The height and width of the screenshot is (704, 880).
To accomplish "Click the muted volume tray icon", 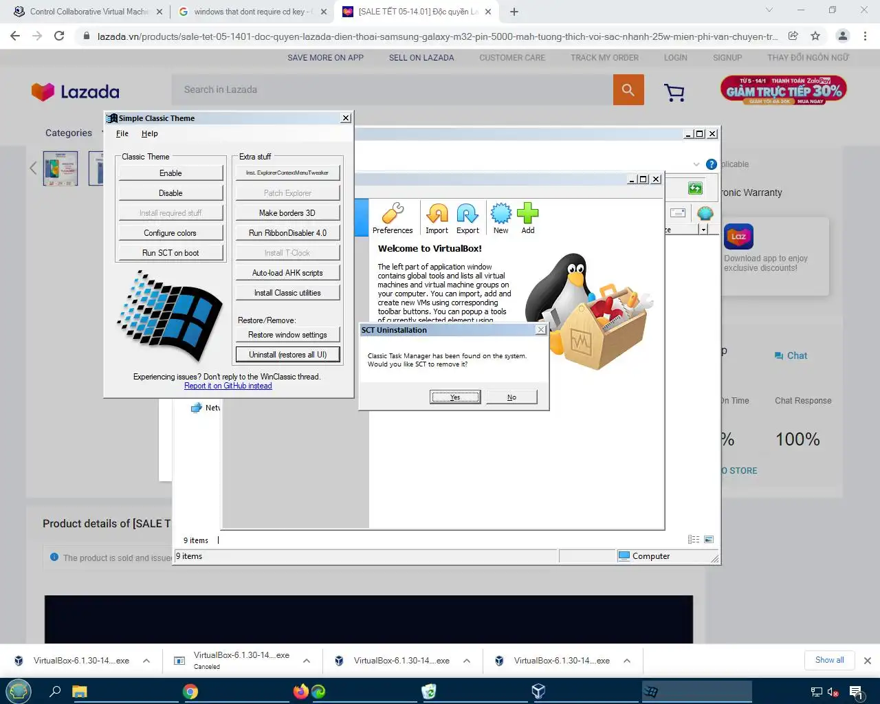I will pyautogui.click(x=833, y=692).
